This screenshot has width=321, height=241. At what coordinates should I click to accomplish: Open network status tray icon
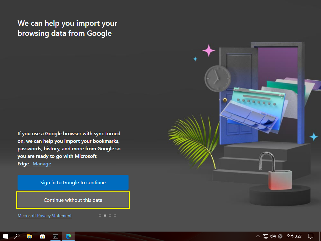[265, 236]
